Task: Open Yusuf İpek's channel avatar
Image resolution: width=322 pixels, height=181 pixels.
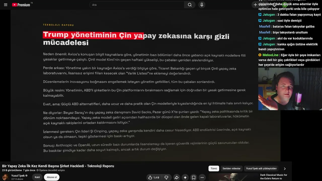Action: 6,177
